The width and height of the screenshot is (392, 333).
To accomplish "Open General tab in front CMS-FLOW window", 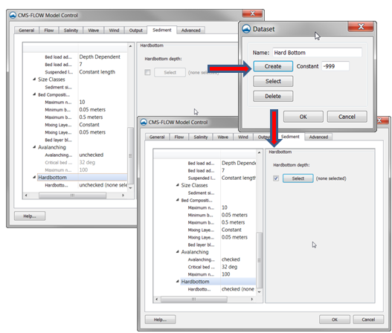I will [x=157, y=137].
